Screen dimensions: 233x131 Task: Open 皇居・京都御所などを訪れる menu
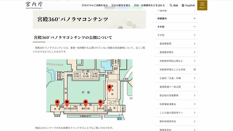[149, 5]
